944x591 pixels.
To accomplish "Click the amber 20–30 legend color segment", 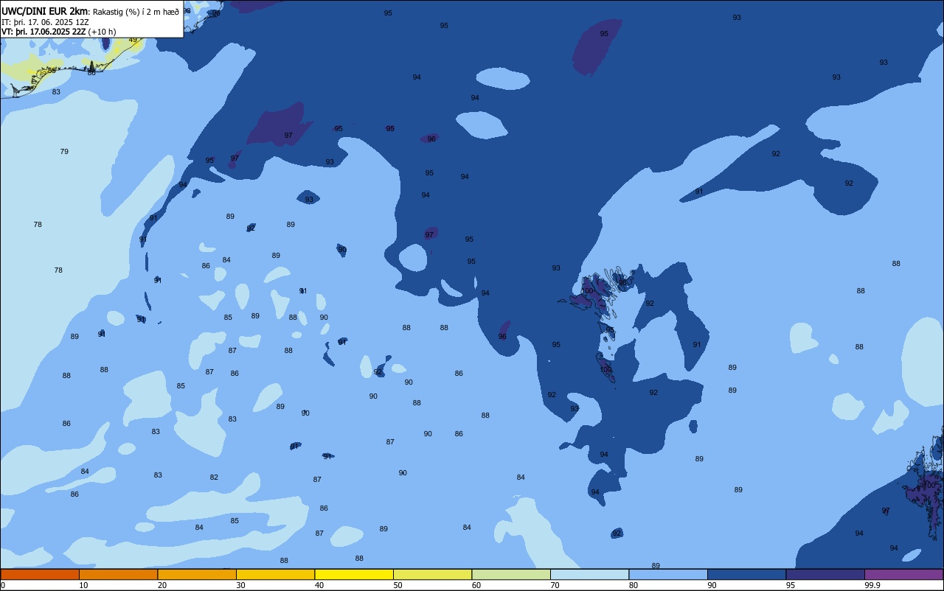I will (x=197, y=574).
